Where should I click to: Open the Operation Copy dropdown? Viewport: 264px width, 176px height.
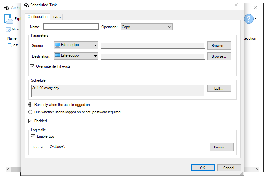pos(147,27)
